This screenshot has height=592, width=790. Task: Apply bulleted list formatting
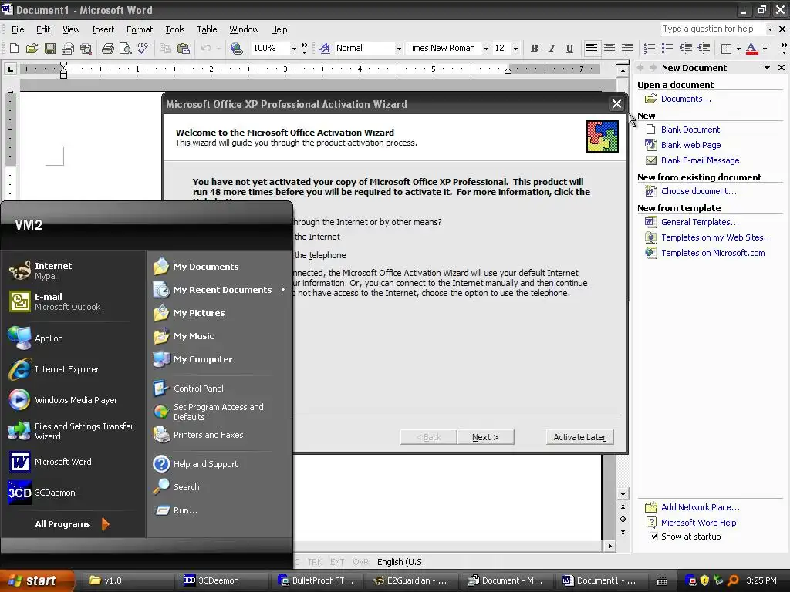(x=667, y=49)
